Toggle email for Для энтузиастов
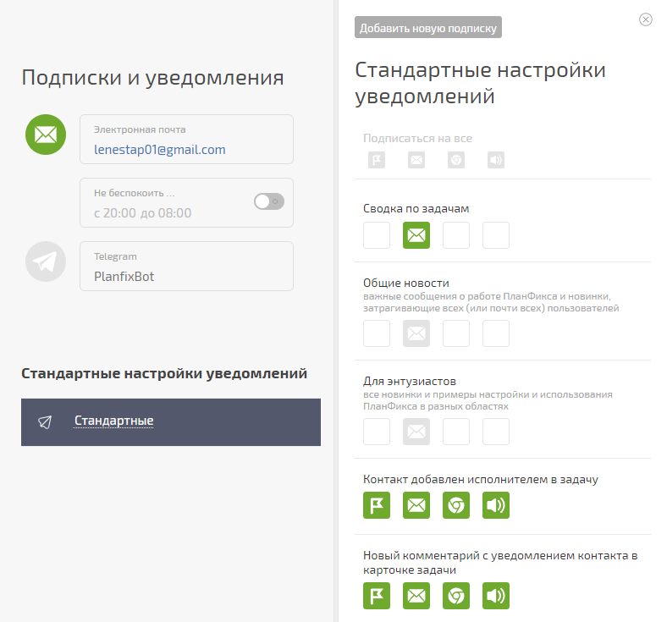This screenshot has width=667, height=622. click(x=416, y=432)
